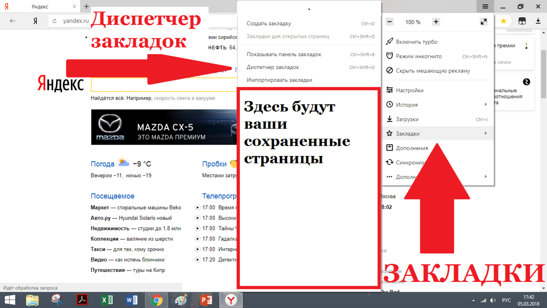
Task: Open PowerPoint from the taskbar
Action: (x=206, y=300)
